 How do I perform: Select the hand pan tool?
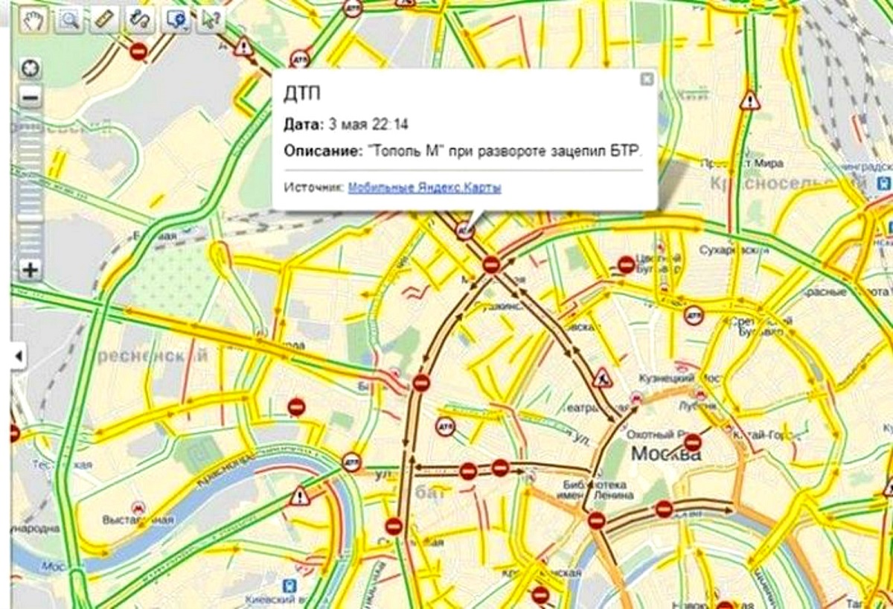click(x=33, y=19)
